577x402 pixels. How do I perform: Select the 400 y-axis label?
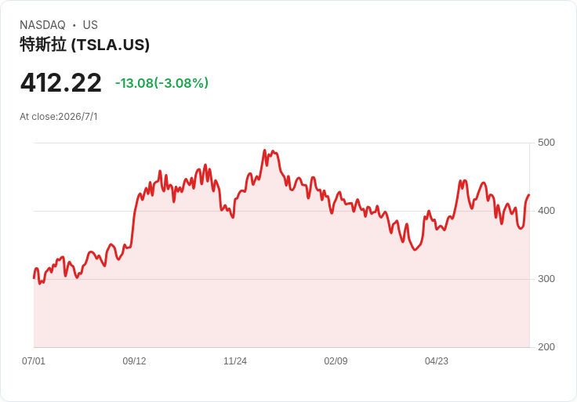tap(546, 211)
